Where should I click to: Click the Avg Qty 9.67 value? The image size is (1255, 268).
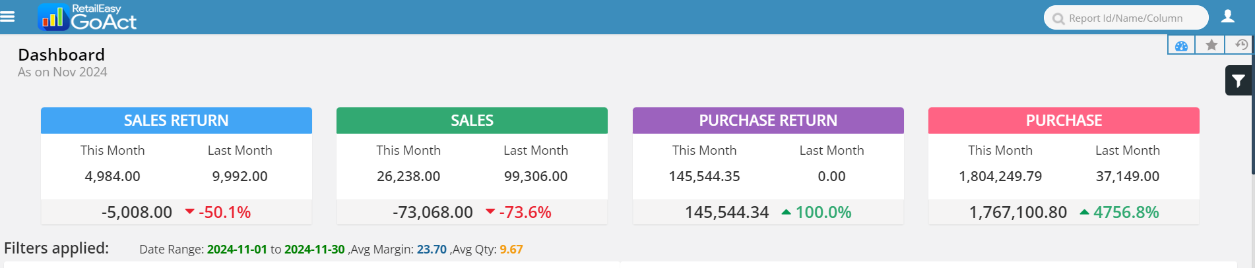[x=511, y=250]
